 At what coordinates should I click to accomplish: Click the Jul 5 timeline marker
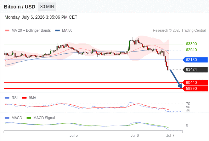[x=73, y=135]
